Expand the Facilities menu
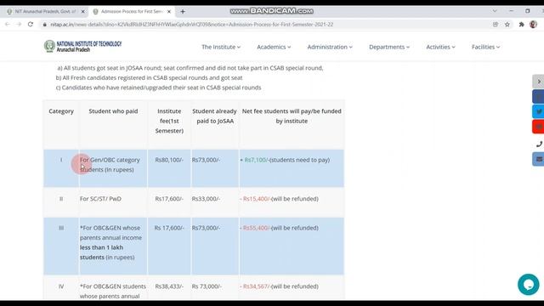Image resolution: width=544 pixels, height=306 pixels. 485,47
